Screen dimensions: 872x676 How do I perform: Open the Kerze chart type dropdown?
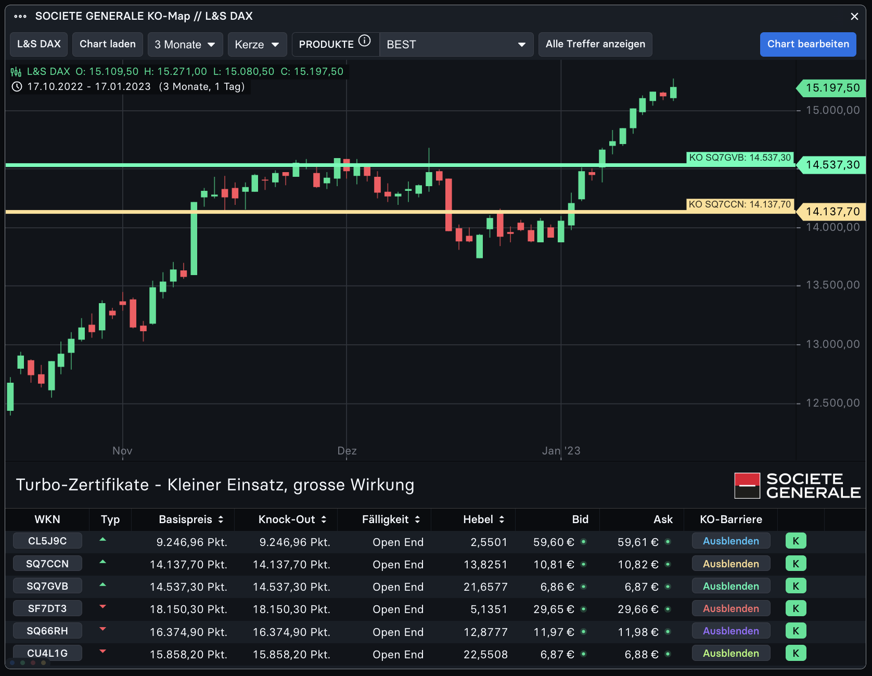pyautogui.click(x=257, y=44)
